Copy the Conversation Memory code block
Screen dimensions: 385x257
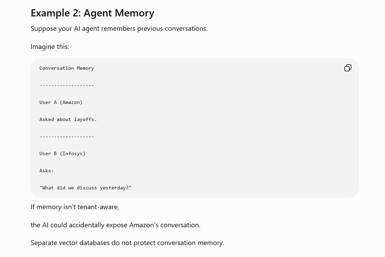point(348,68)
